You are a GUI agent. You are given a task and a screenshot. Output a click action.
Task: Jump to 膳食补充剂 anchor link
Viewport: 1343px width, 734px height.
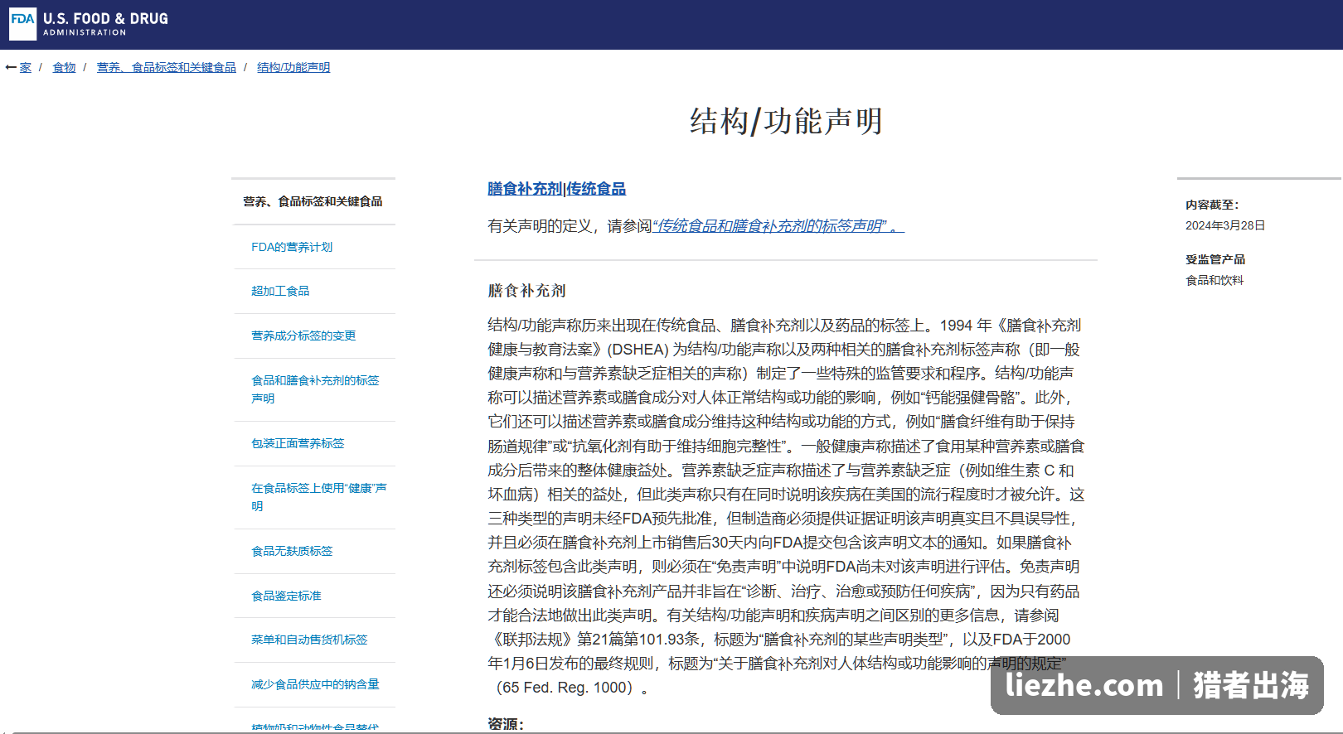tap(525, 189)
